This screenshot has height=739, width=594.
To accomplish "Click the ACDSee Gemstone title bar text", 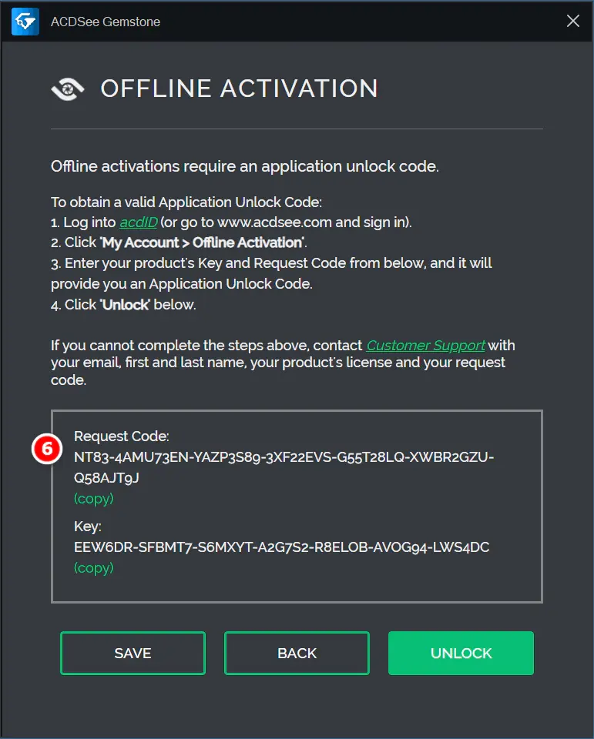I will (105, 22).
